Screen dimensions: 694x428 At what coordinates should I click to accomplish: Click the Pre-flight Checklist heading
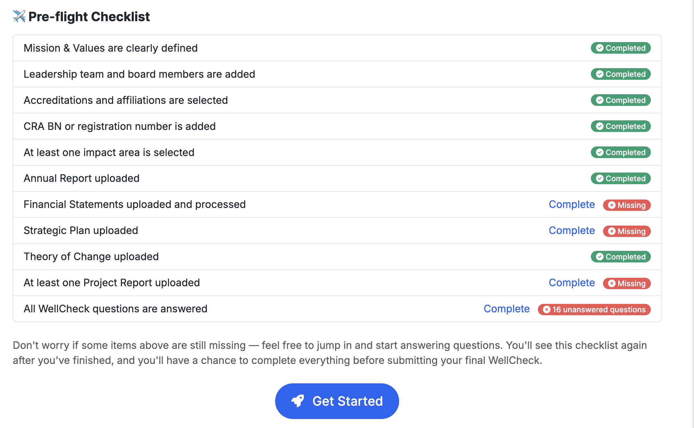[x=89, y=17]
